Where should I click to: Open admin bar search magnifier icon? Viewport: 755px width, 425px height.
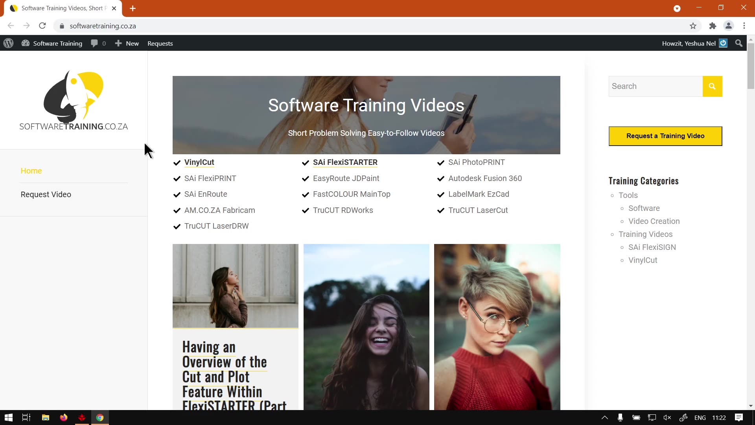(x=739, y=43)
